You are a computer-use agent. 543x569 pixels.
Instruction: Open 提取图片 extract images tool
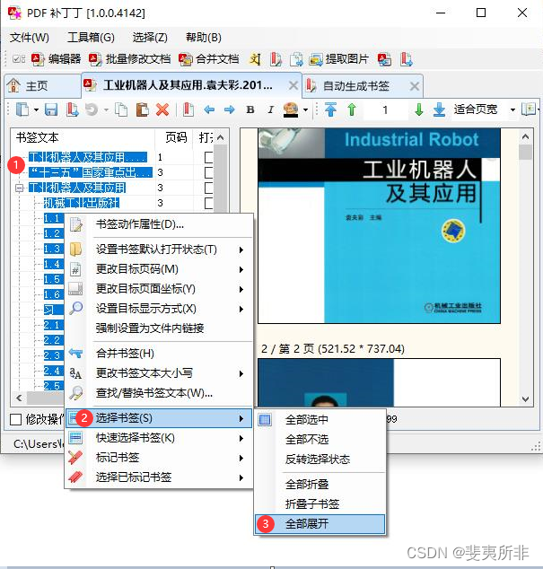tap(339, 59)
